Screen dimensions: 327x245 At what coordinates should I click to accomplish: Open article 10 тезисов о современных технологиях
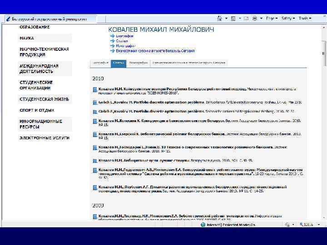[186, 147]
